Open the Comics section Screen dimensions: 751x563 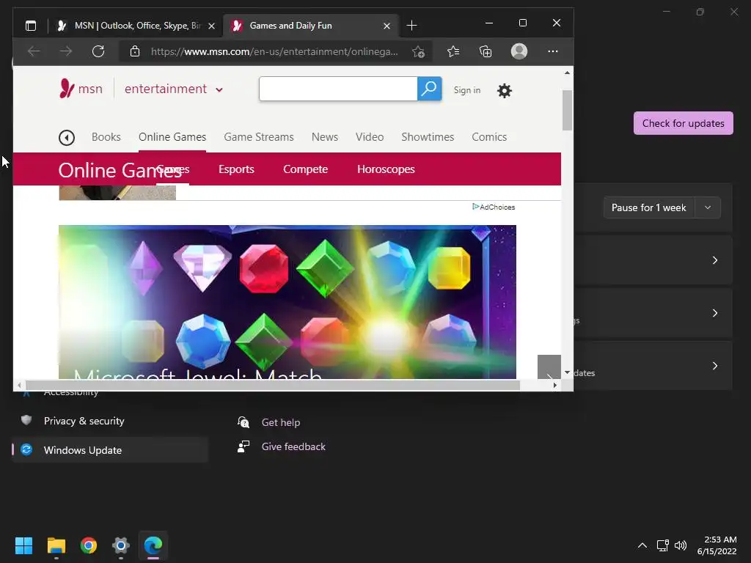[489, 137]
